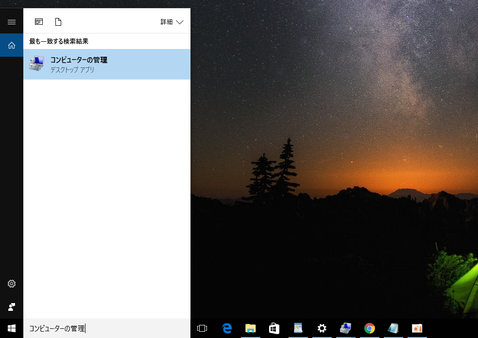Open File Explorer from the taskbar

(x=251, y=328)
